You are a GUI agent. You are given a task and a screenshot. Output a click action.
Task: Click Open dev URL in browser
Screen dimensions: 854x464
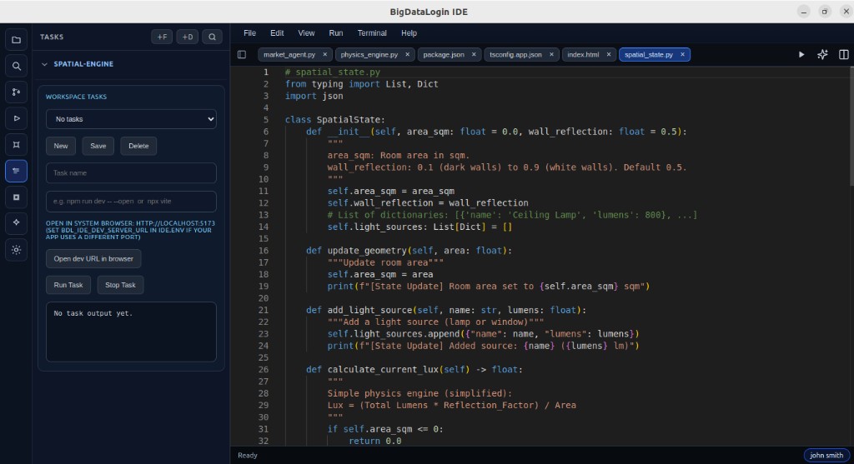pos(93,259)
